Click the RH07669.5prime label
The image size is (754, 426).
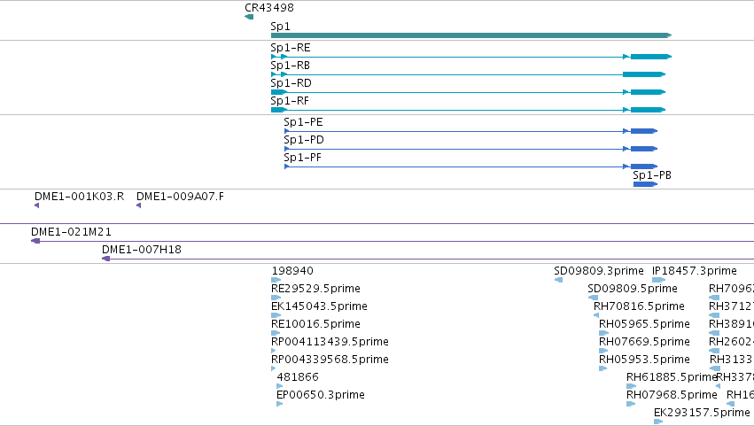point(644,343)
